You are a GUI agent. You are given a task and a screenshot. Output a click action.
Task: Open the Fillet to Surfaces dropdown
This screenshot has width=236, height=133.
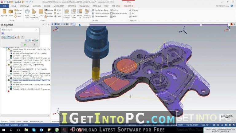(x=90, y=17)
